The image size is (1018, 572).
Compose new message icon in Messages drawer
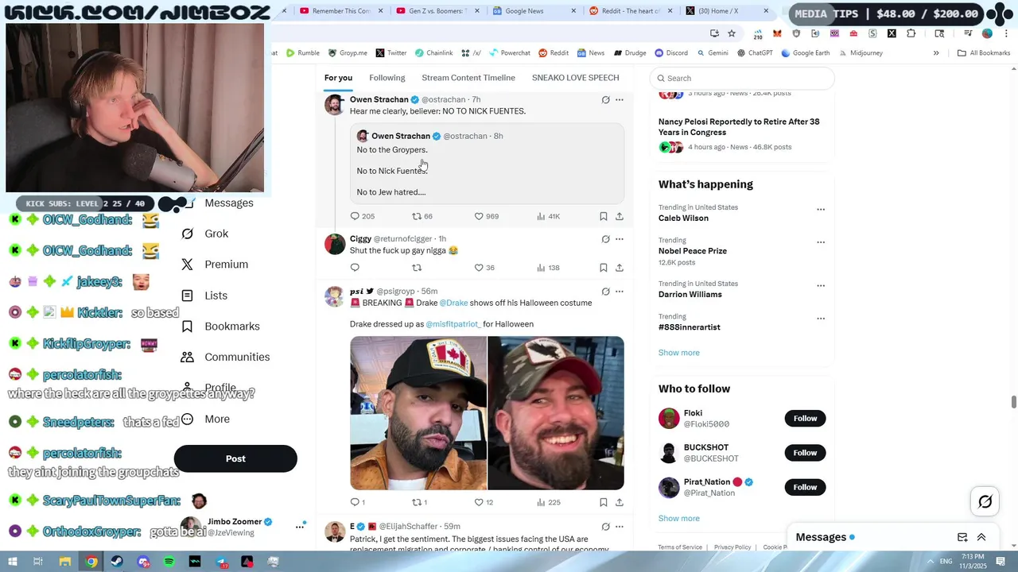[x=962, y=537]
